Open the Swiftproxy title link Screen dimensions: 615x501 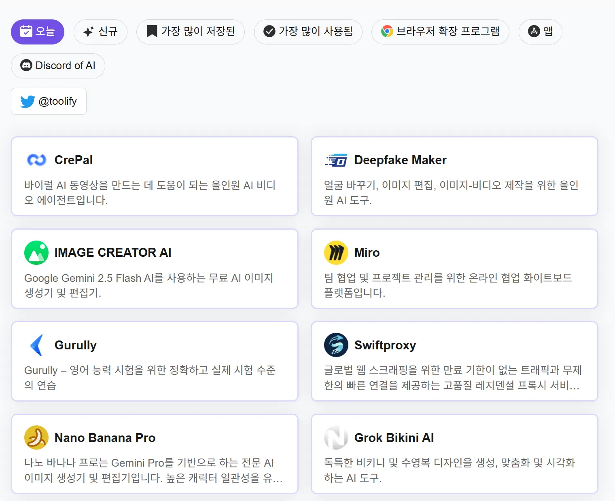point(385,345)
